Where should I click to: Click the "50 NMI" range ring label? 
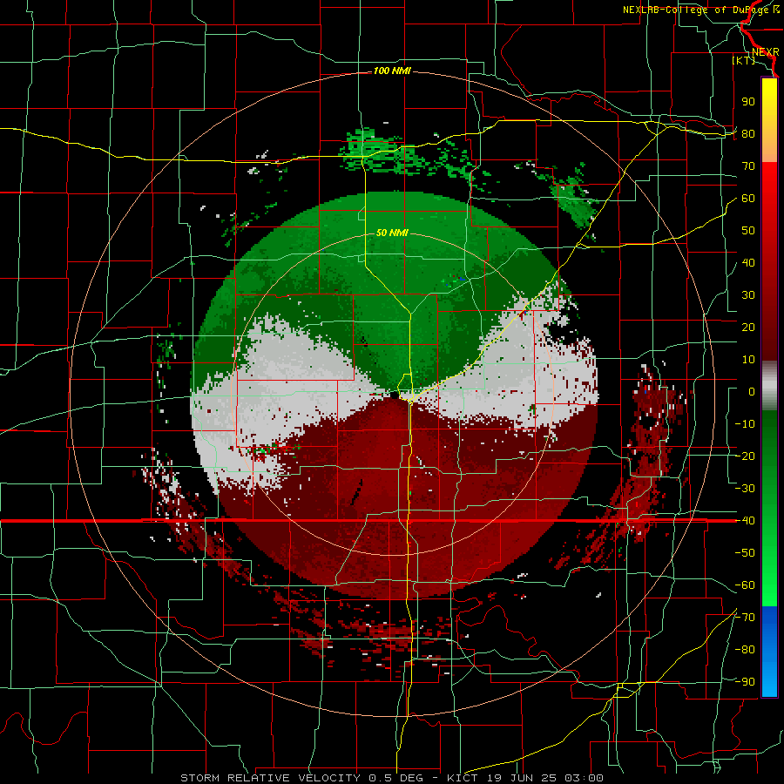(x=392, y=233)
